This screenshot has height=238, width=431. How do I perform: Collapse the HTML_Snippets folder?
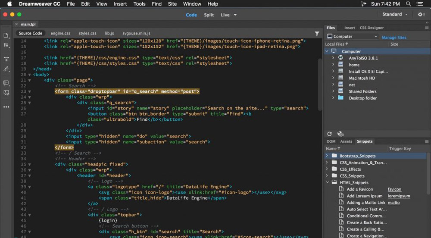(328, 182)
